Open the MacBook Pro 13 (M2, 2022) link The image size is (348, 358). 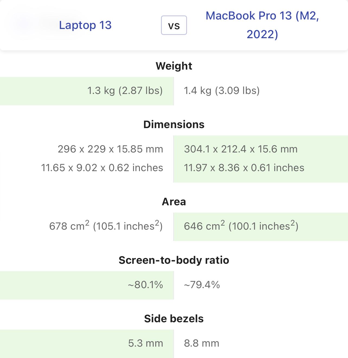click(x=262, y=25)
